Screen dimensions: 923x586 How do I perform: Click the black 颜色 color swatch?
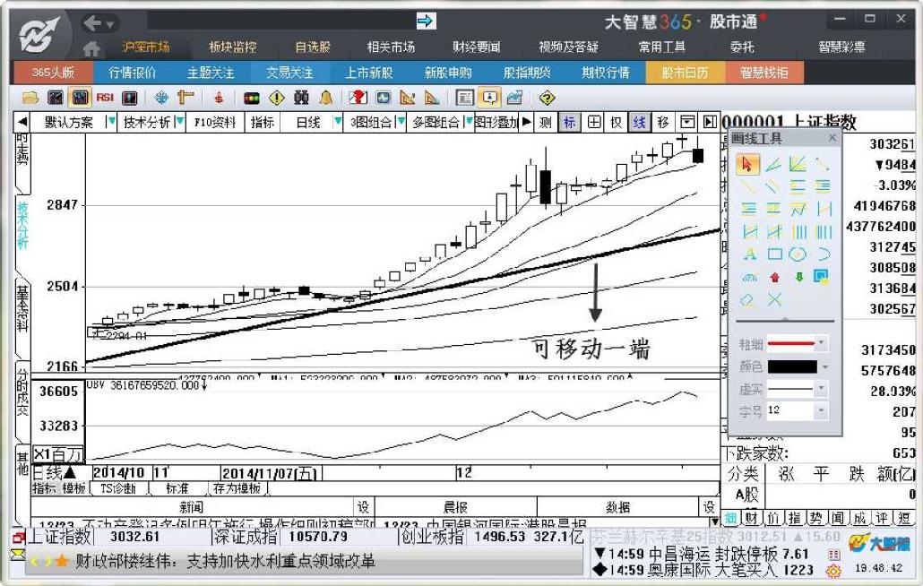point(792,366)
